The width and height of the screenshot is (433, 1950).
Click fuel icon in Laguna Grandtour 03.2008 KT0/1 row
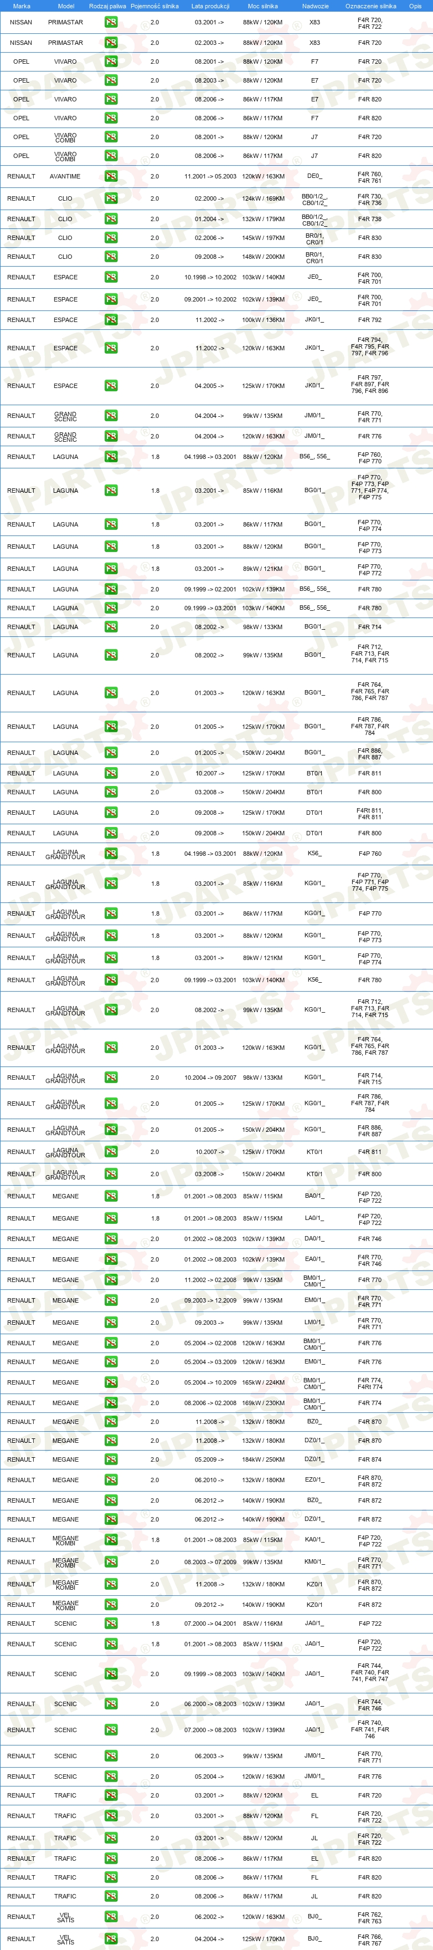111,1174
